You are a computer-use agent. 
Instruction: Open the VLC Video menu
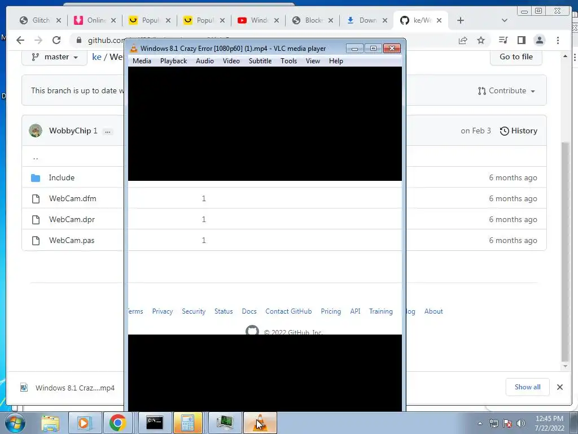coord(231,61)
